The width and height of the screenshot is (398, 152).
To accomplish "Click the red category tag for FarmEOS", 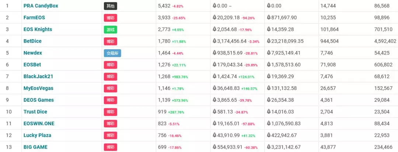I will 111,18.
